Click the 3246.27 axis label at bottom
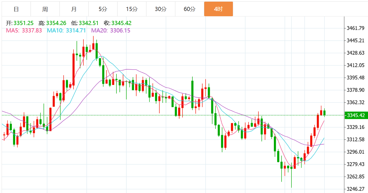Viewport: 368px width, 193px height. coord(356,189)
